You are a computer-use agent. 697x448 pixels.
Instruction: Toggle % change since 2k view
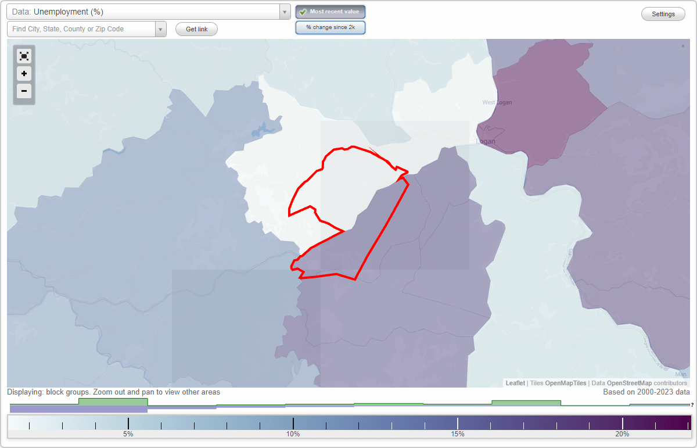pos(330,27)
